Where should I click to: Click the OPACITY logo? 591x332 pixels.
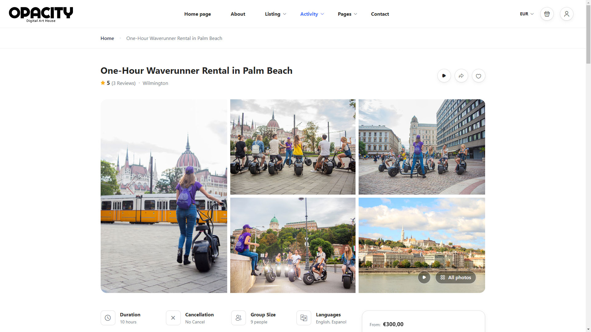pyautogui.click(x=41, y=14)
